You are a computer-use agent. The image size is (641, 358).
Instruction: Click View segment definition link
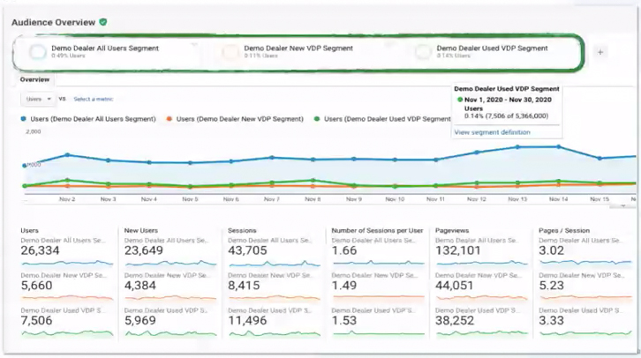coord(492,132)
